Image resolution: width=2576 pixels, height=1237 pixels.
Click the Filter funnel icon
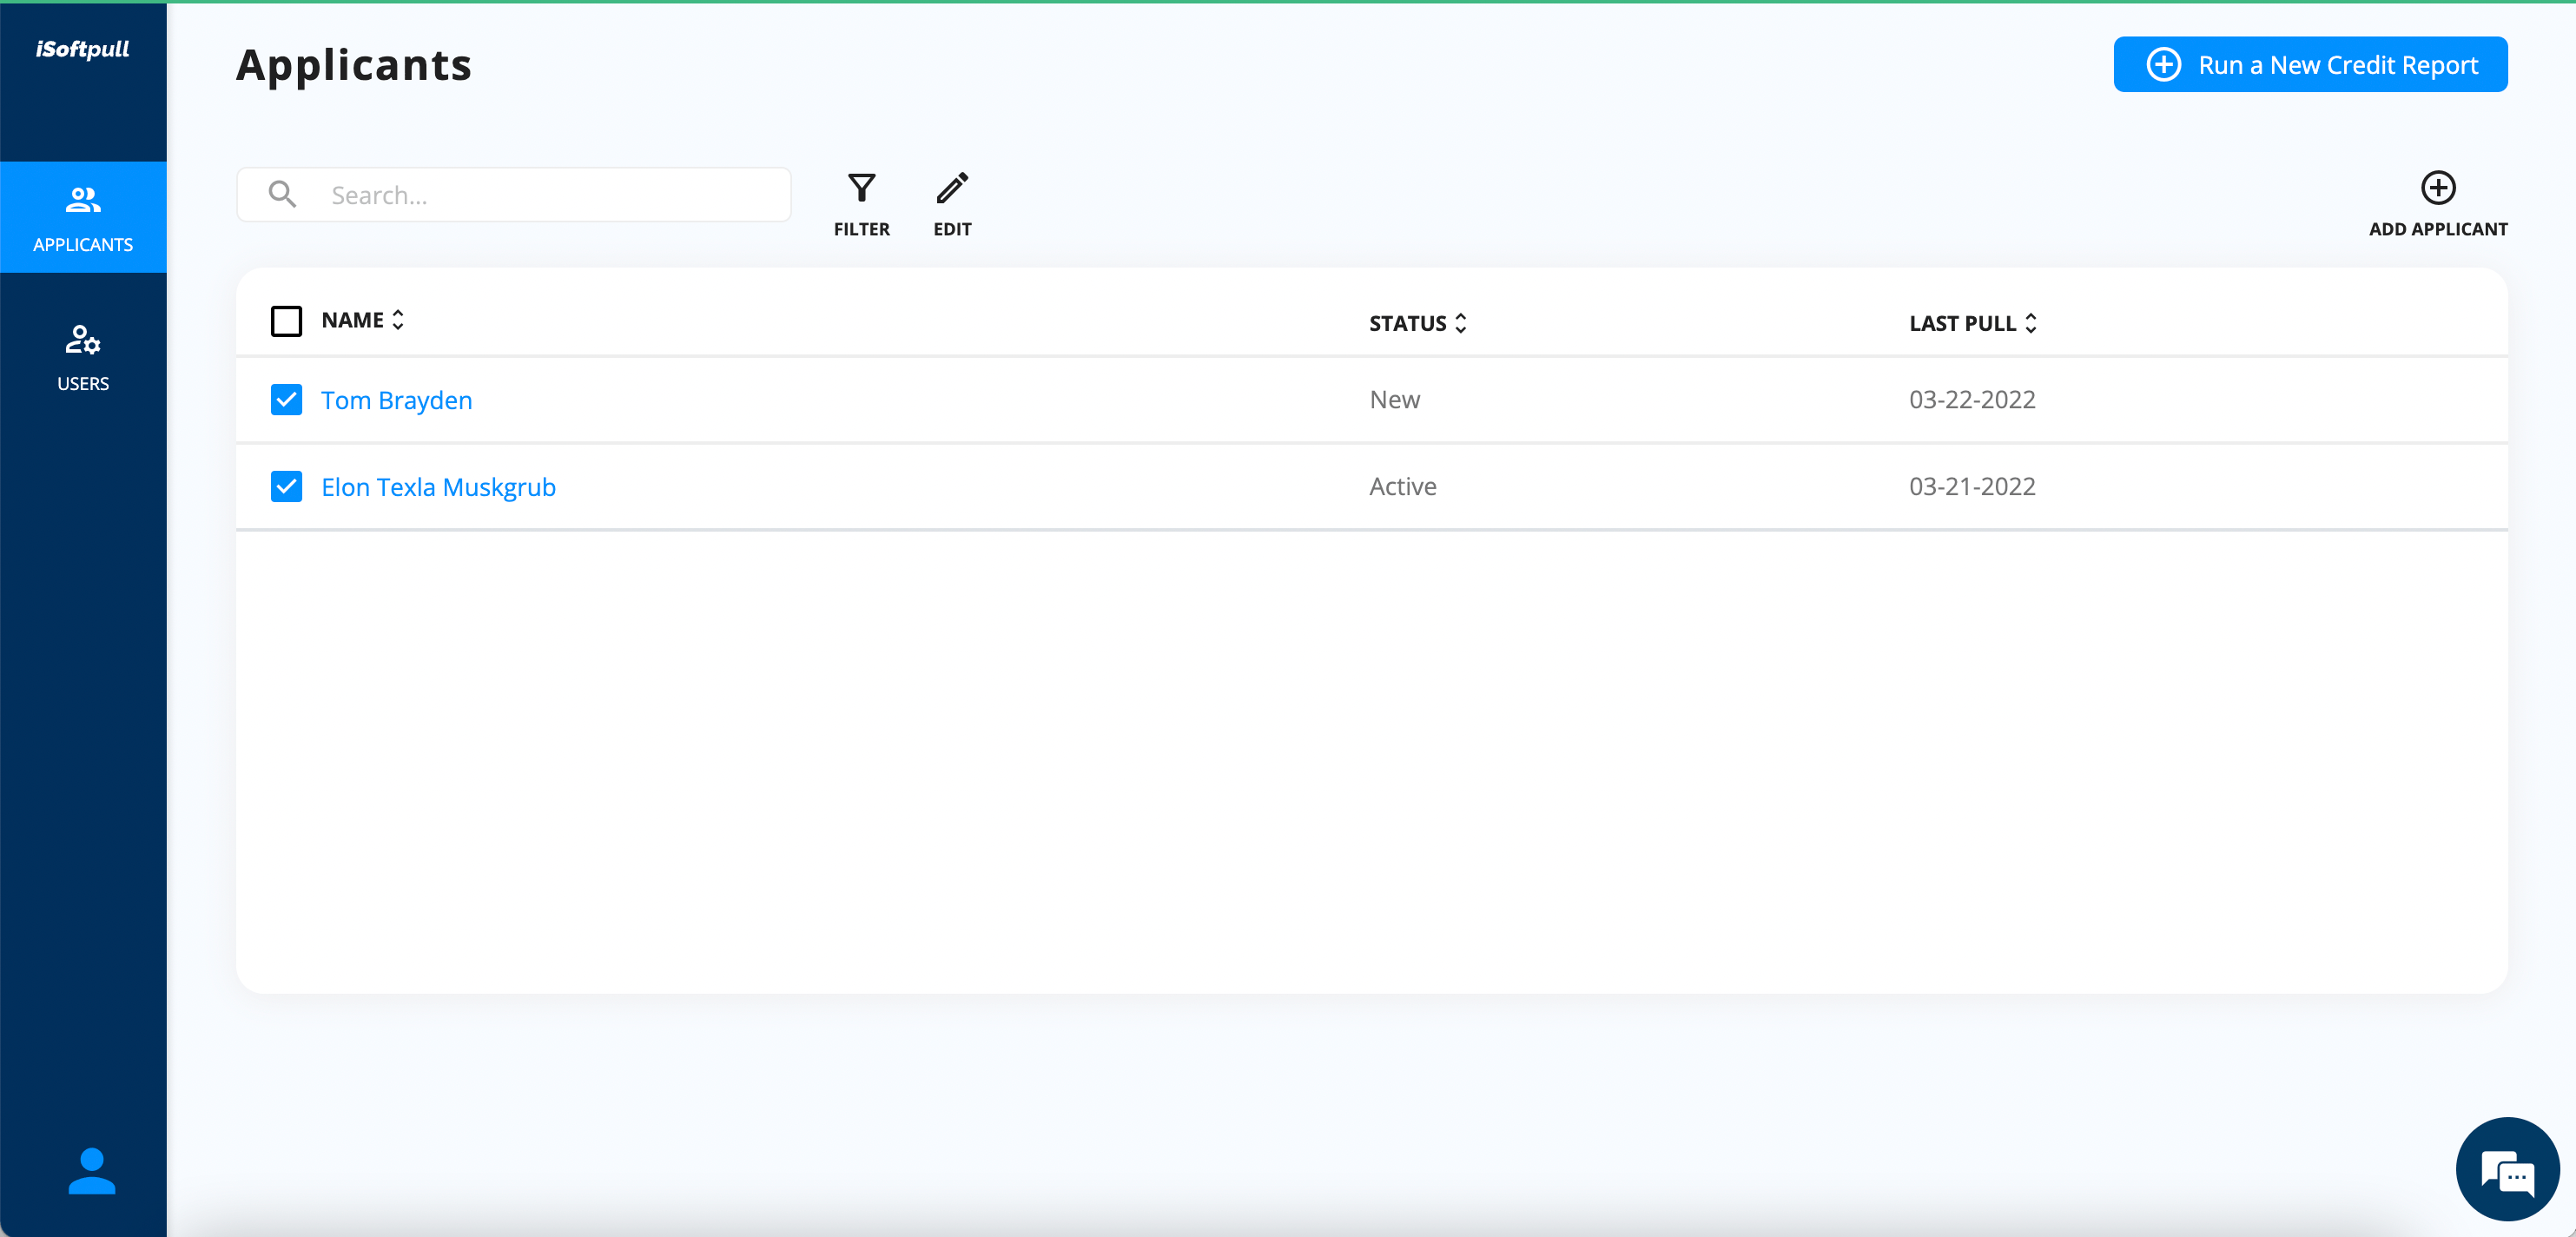click(861, 188)
